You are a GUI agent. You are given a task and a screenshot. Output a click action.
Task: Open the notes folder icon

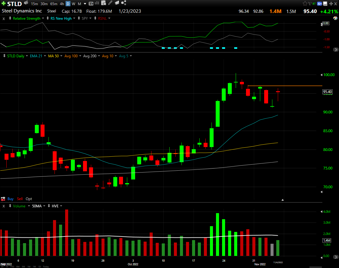coord(117,3)
